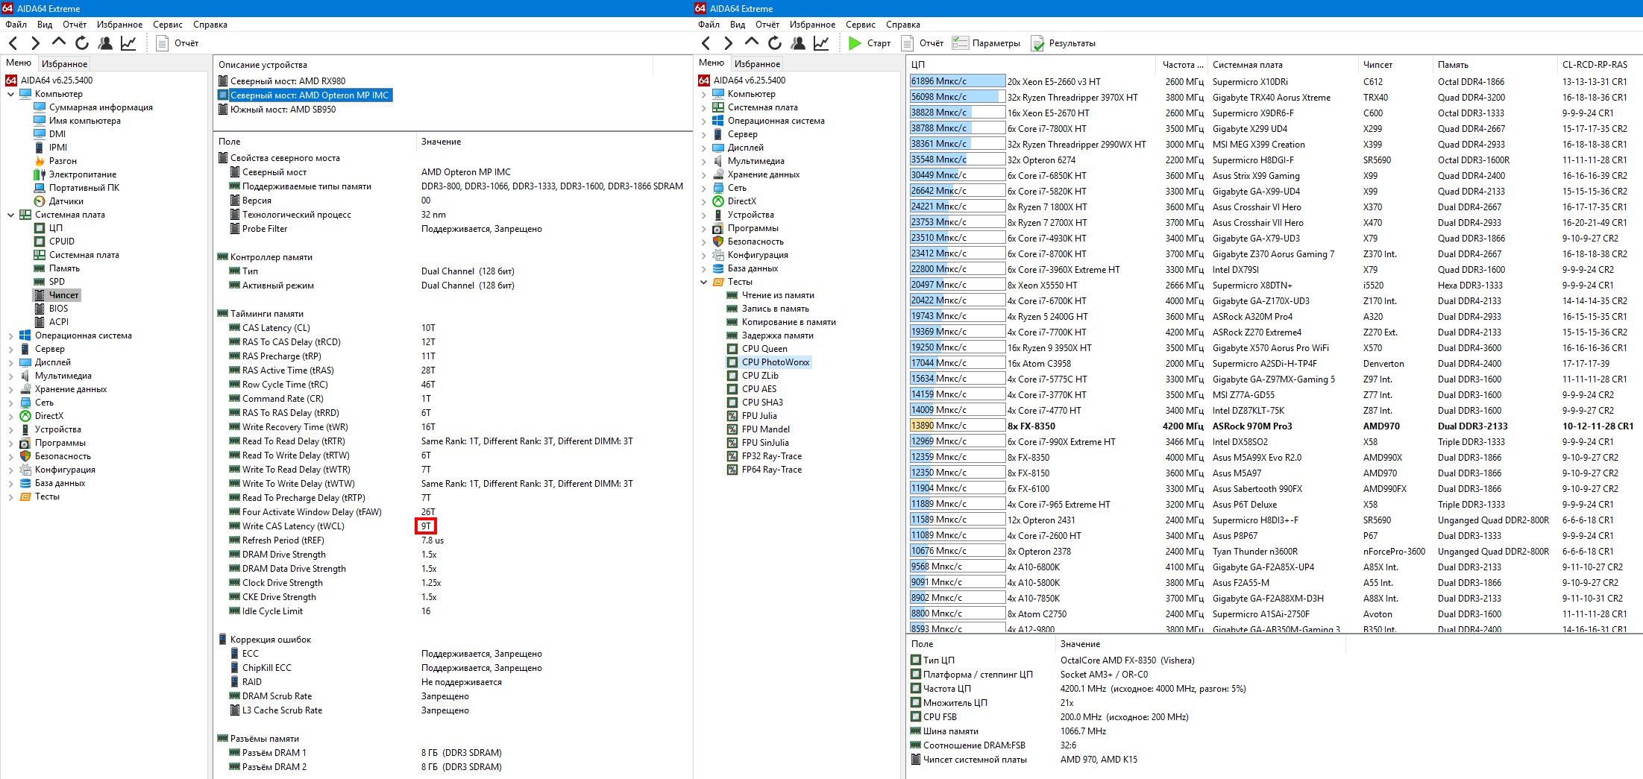Expand Мультимедиа in the right window tree
Viewport: 1643px width, 779px height.
(704, 161)
